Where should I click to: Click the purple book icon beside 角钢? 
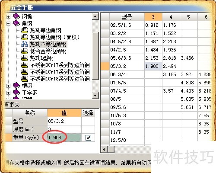click(x=16, y=23)
